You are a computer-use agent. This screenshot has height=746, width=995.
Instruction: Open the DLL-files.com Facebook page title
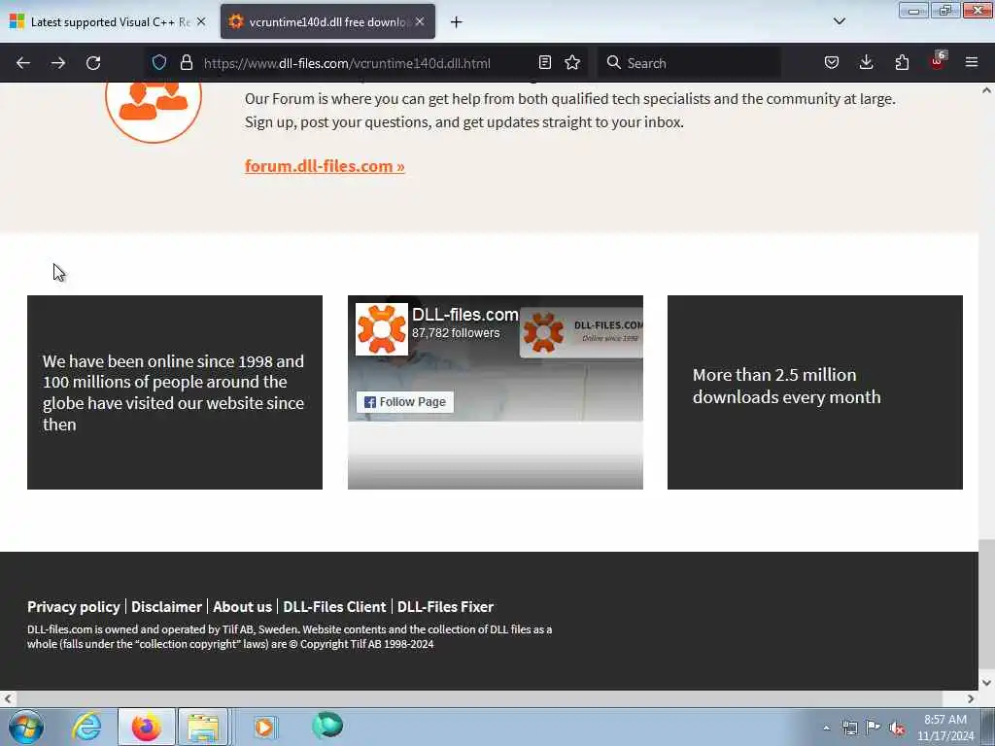(x=465, y=315)
